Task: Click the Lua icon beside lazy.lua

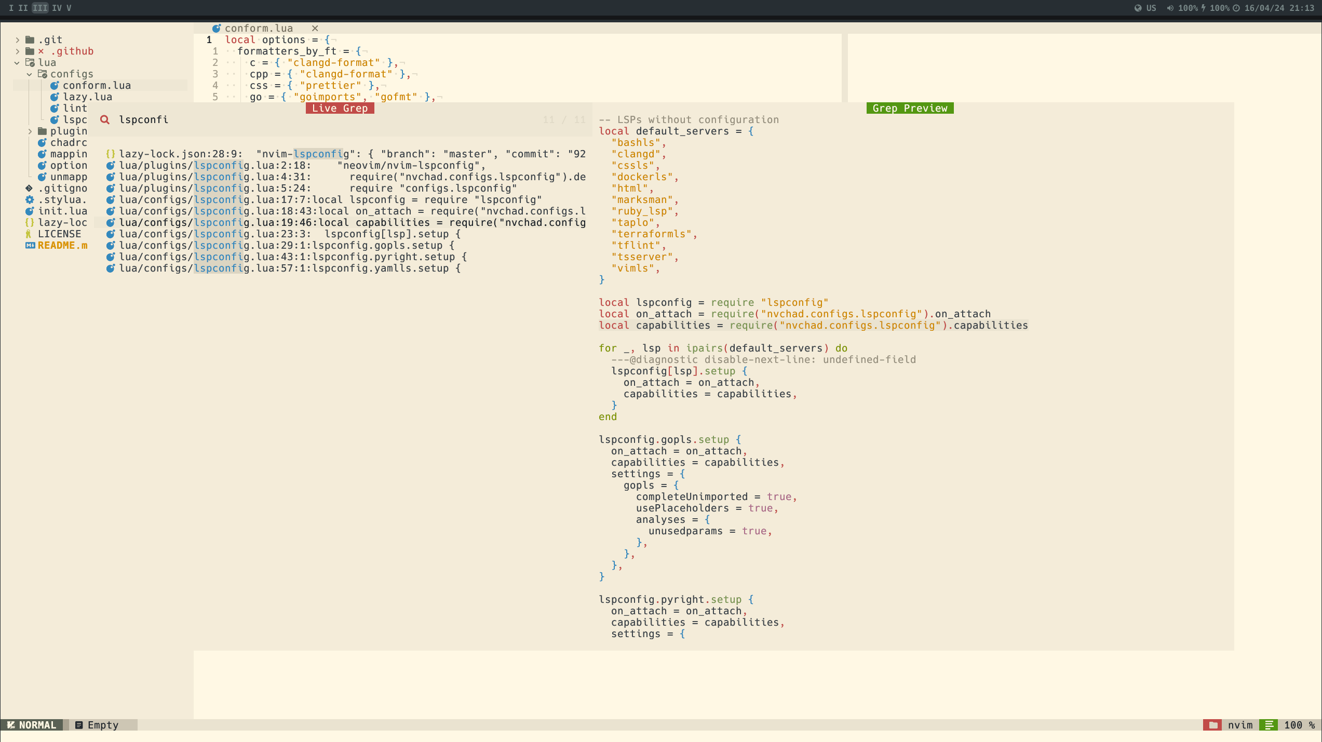Action: coord(55,97)
